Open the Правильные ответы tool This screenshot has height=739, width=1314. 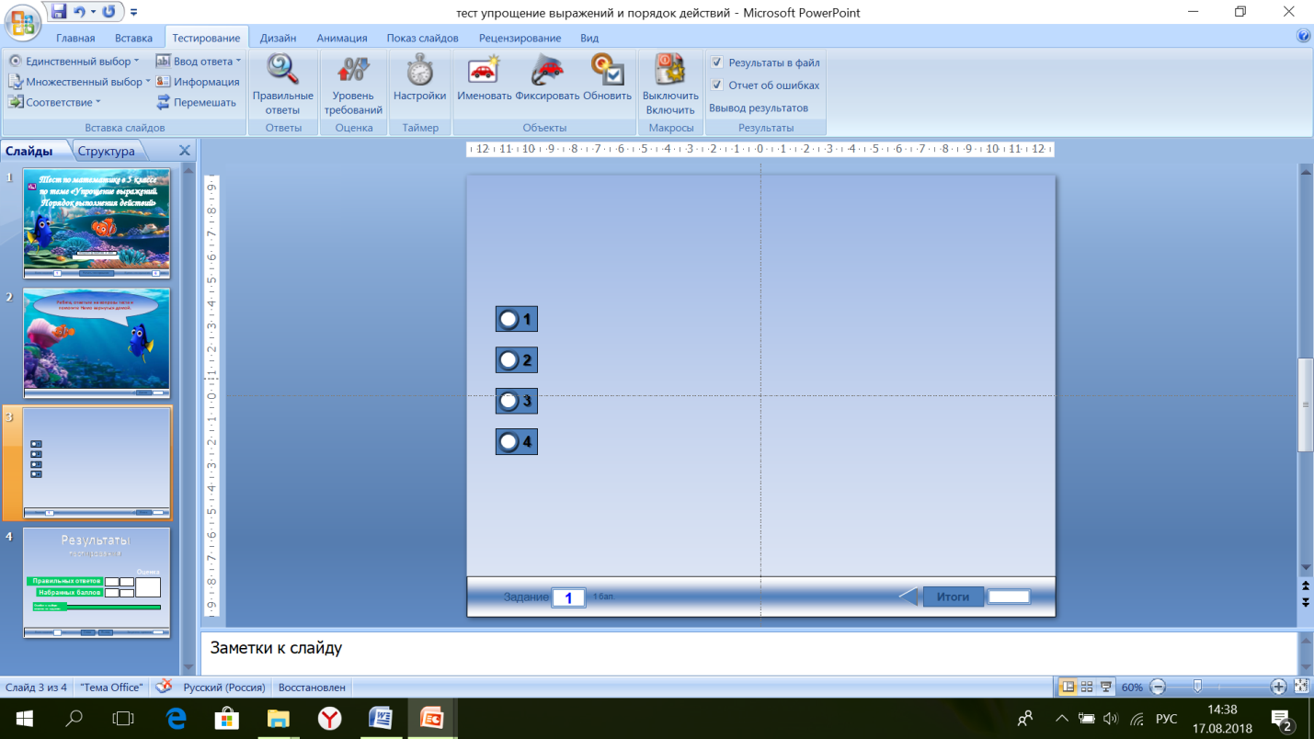pyautogui.click(x=282, y=83)
